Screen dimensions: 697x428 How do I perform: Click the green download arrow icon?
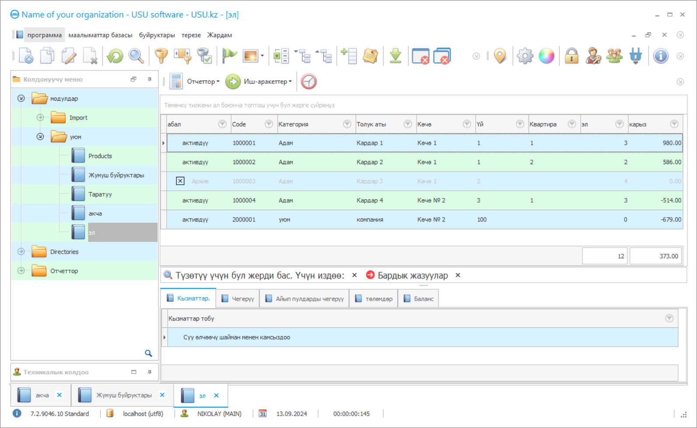[396, 56]
